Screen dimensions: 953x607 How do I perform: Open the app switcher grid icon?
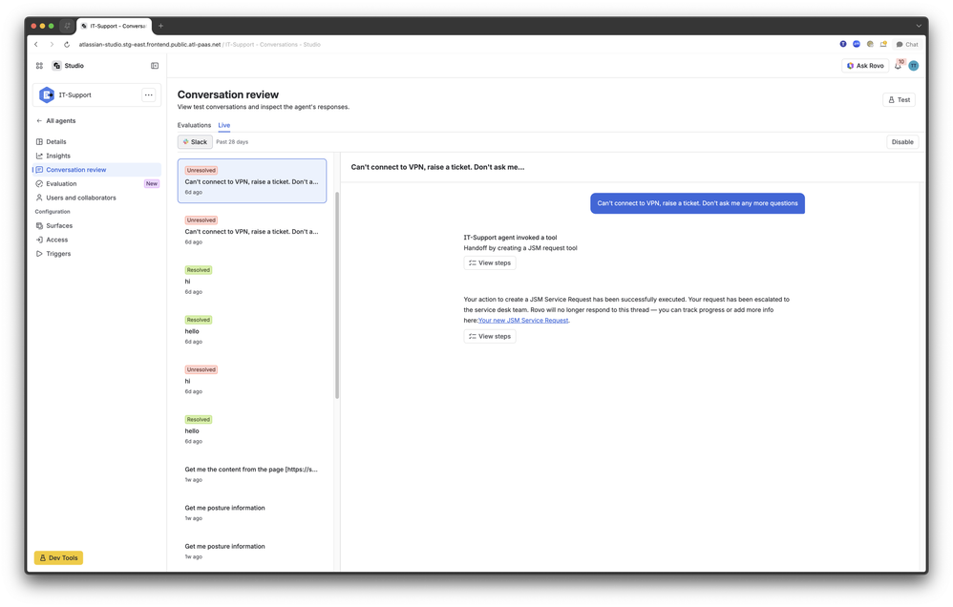tap(39, 66)
